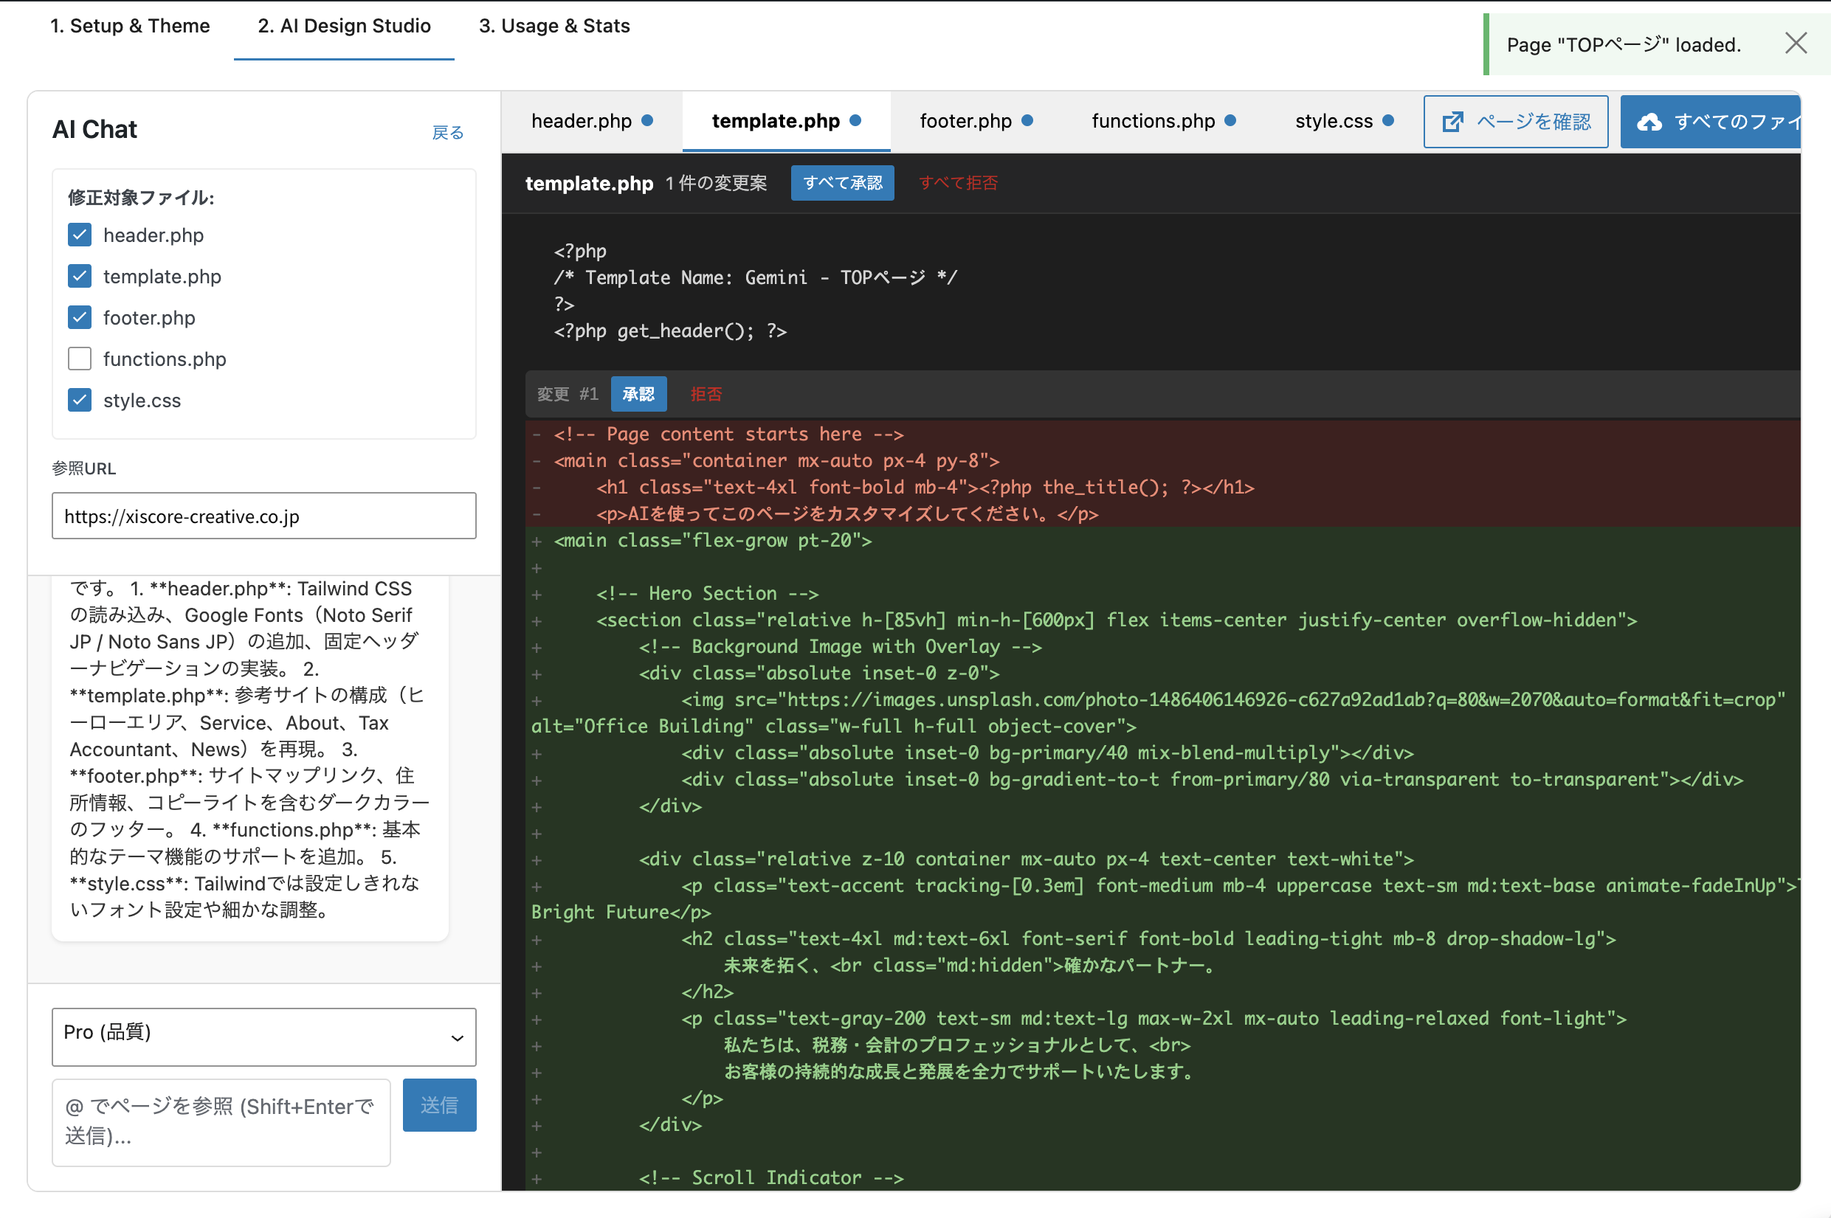Viewport: 1831px width, 1218px height.
Task: Enable the functions.php checkbox
Action: [x=79, y=358]
